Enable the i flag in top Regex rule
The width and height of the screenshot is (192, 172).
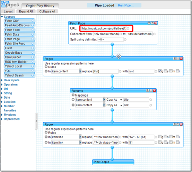[x=177, y=71]
